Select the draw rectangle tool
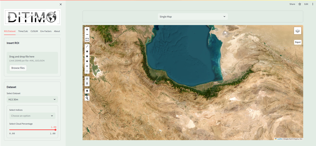The width and height of the screenshot is (316, 146). click(x=87, y=56)
